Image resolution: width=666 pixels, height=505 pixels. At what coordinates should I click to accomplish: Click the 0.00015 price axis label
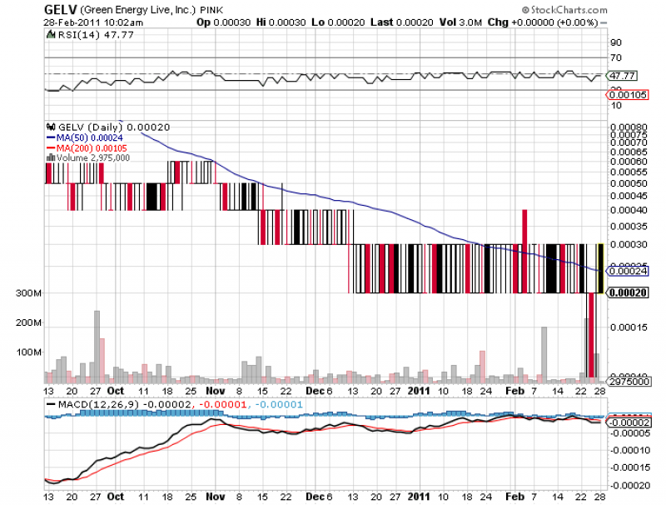tap(629, 327)
